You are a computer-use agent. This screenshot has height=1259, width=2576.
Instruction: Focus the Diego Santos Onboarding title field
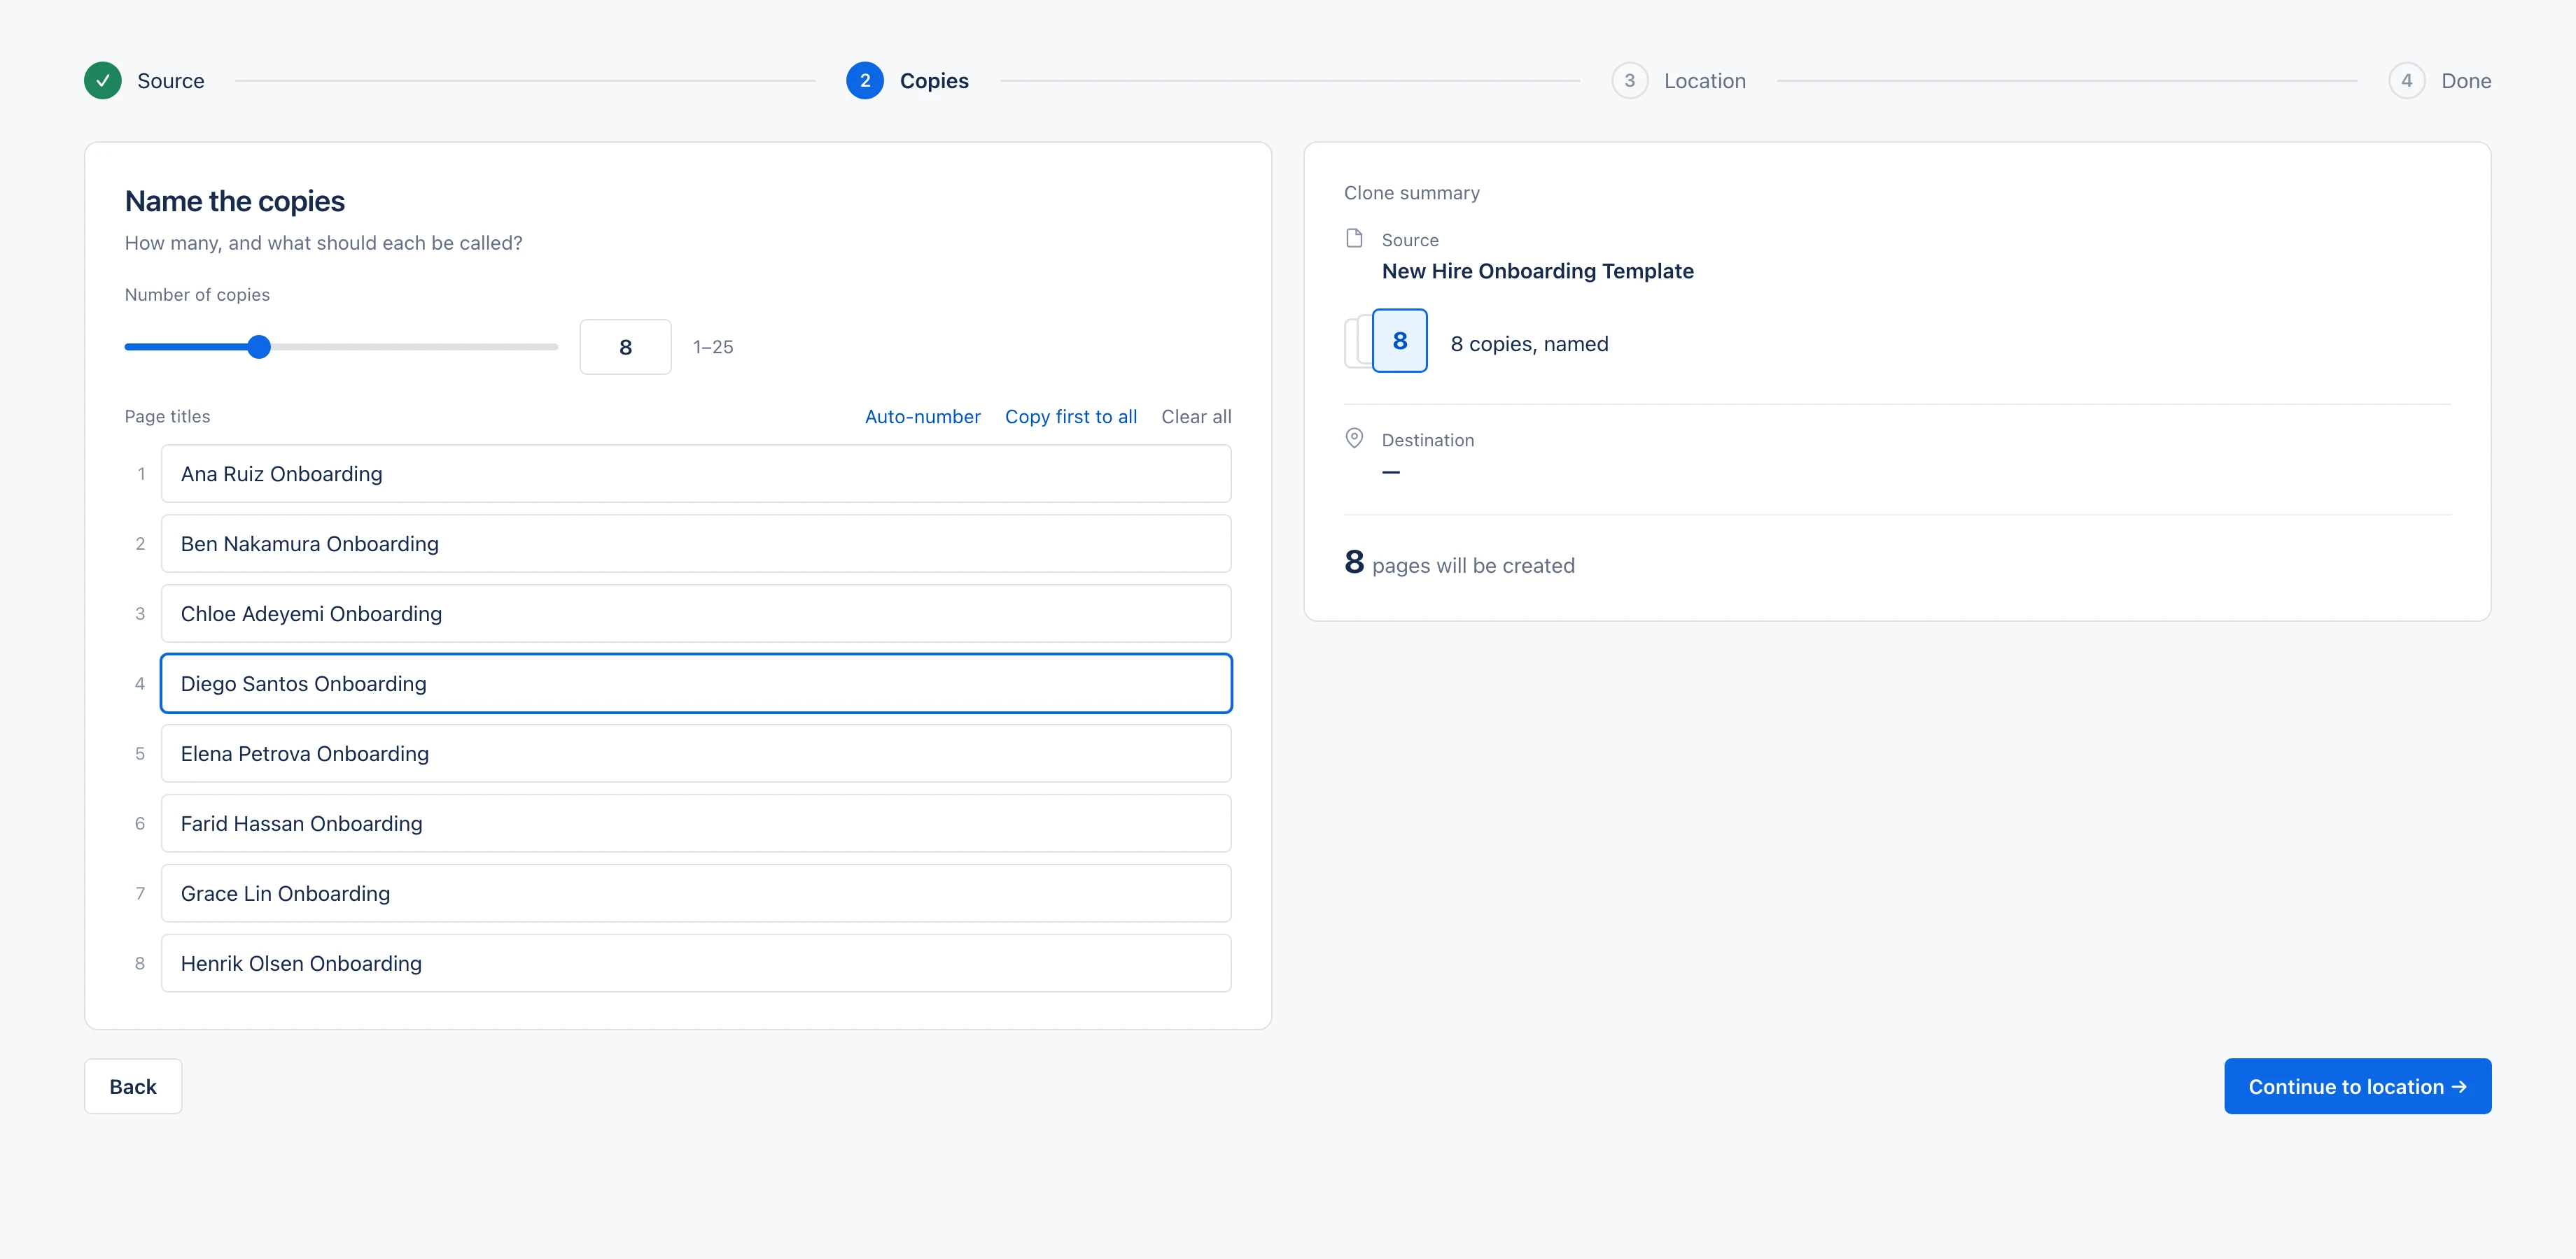pyautogui.click(x=696, y=683)
